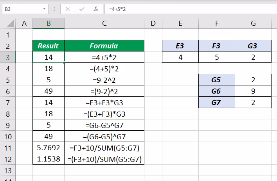This screenshot has width=277, height=181.
Task: Select row 11 header
Action: [x=7, y=148]
